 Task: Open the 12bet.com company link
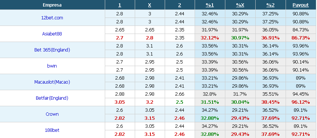point(52,18)
